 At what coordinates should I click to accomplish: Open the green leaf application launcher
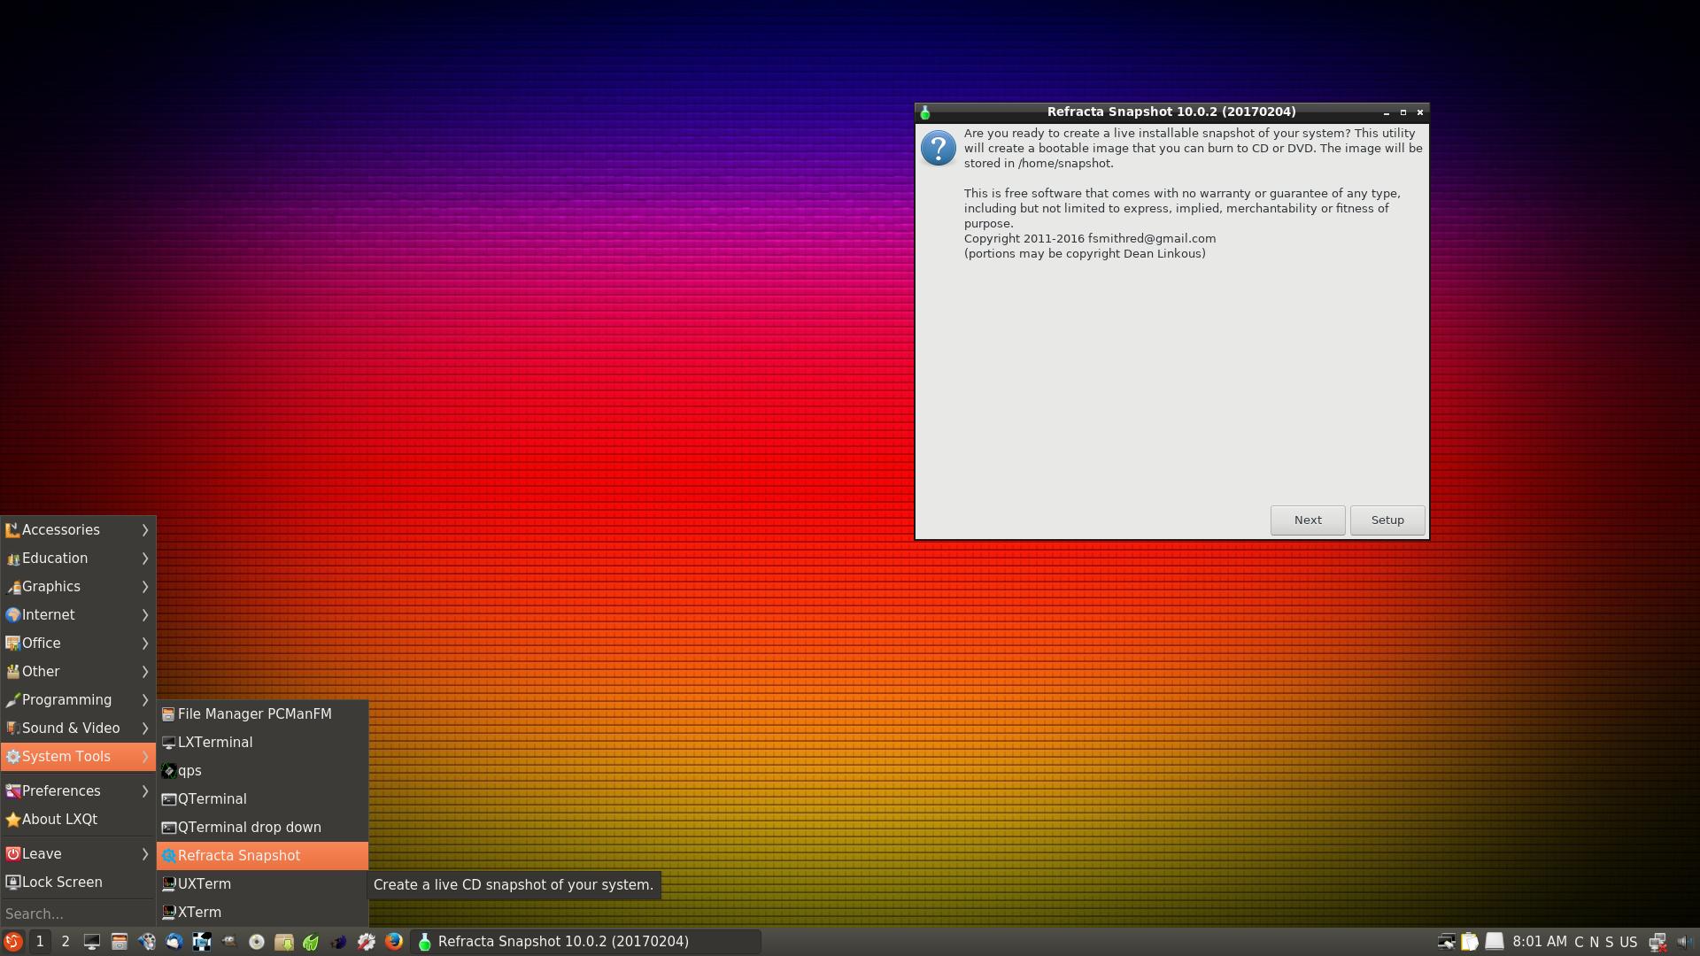click(x=311, y=942)
